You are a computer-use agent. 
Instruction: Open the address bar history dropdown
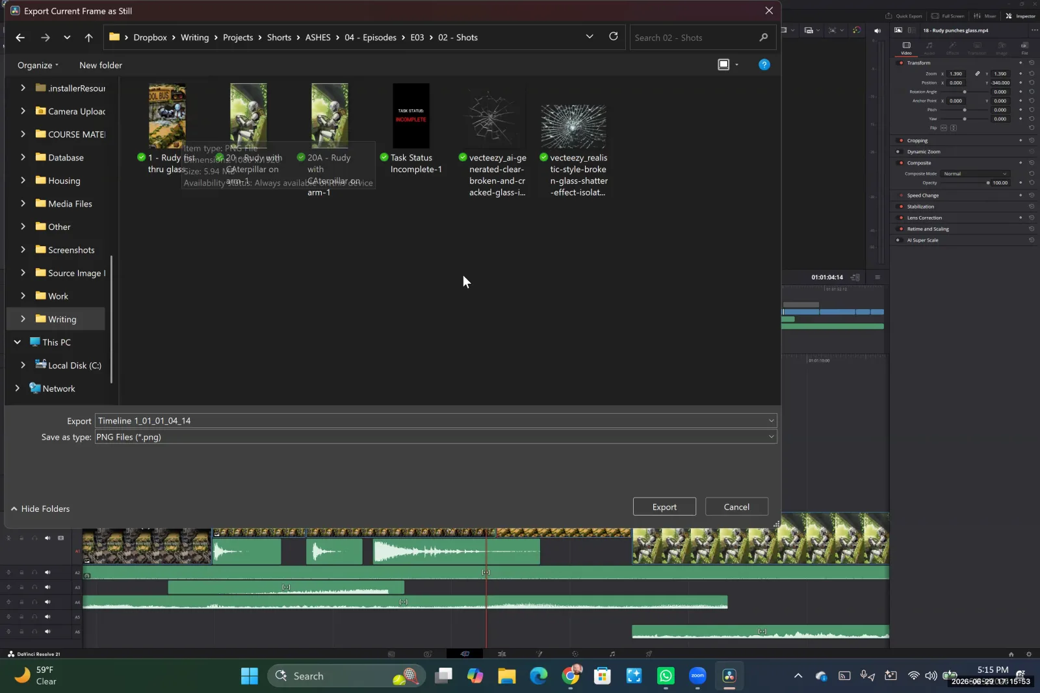point(590,37)
